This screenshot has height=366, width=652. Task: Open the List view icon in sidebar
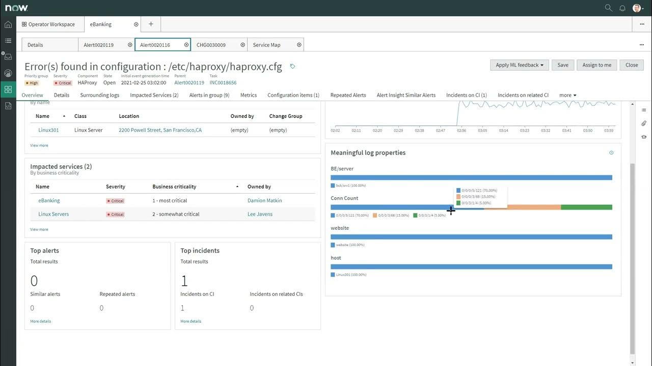tap(8, 41)
